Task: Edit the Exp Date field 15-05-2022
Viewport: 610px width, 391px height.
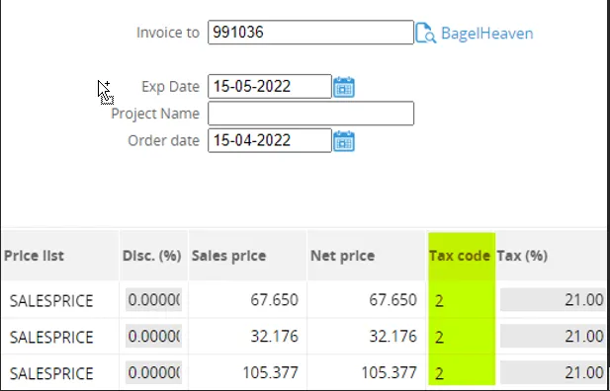Action: click(x=270, y=86)
